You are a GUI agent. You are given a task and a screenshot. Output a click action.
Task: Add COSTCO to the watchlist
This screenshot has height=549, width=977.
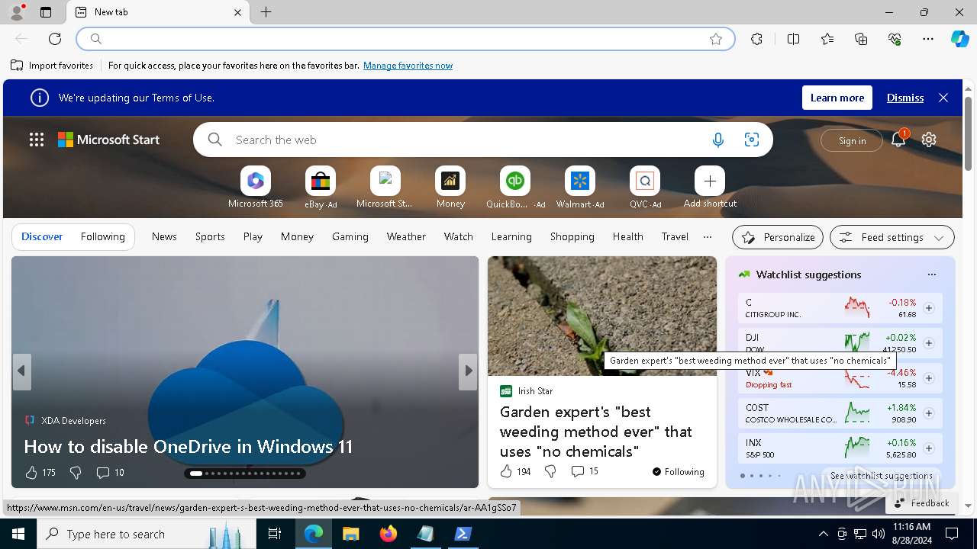929,413
